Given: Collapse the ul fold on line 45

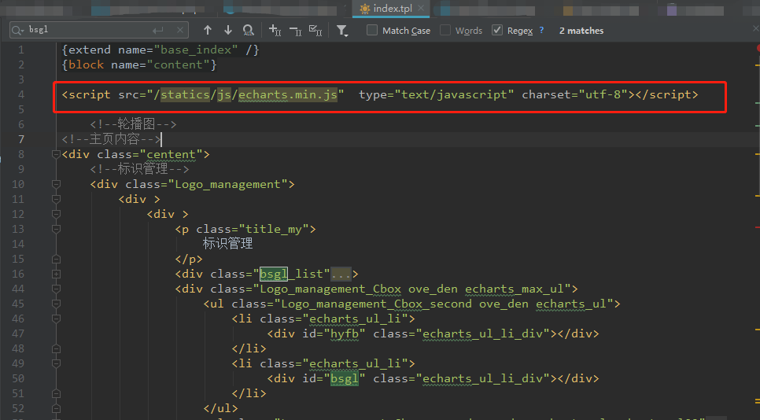Looking at the screenshot, I should click(56, 304).
